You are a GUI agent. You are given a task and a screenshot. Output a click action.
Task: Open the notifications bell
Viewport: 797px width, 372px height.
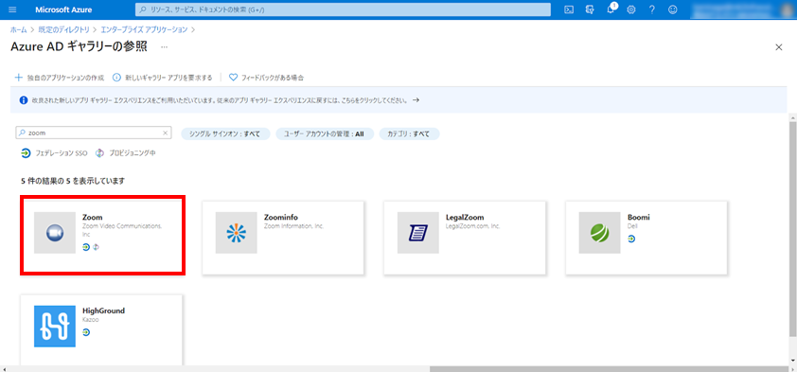pos(611,9)
